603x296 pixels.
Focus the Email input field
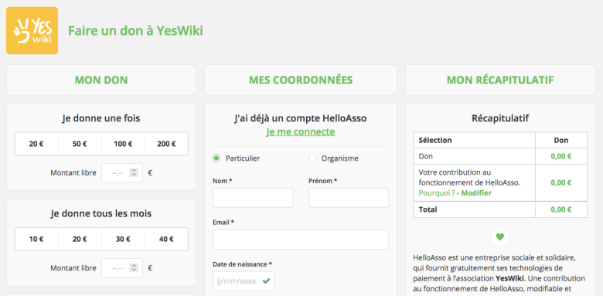(301, 240)
